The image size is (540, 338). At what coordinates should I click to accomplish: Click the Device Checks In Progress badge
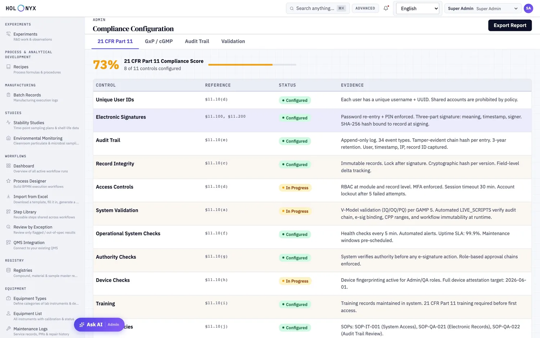tap(295, 281)
